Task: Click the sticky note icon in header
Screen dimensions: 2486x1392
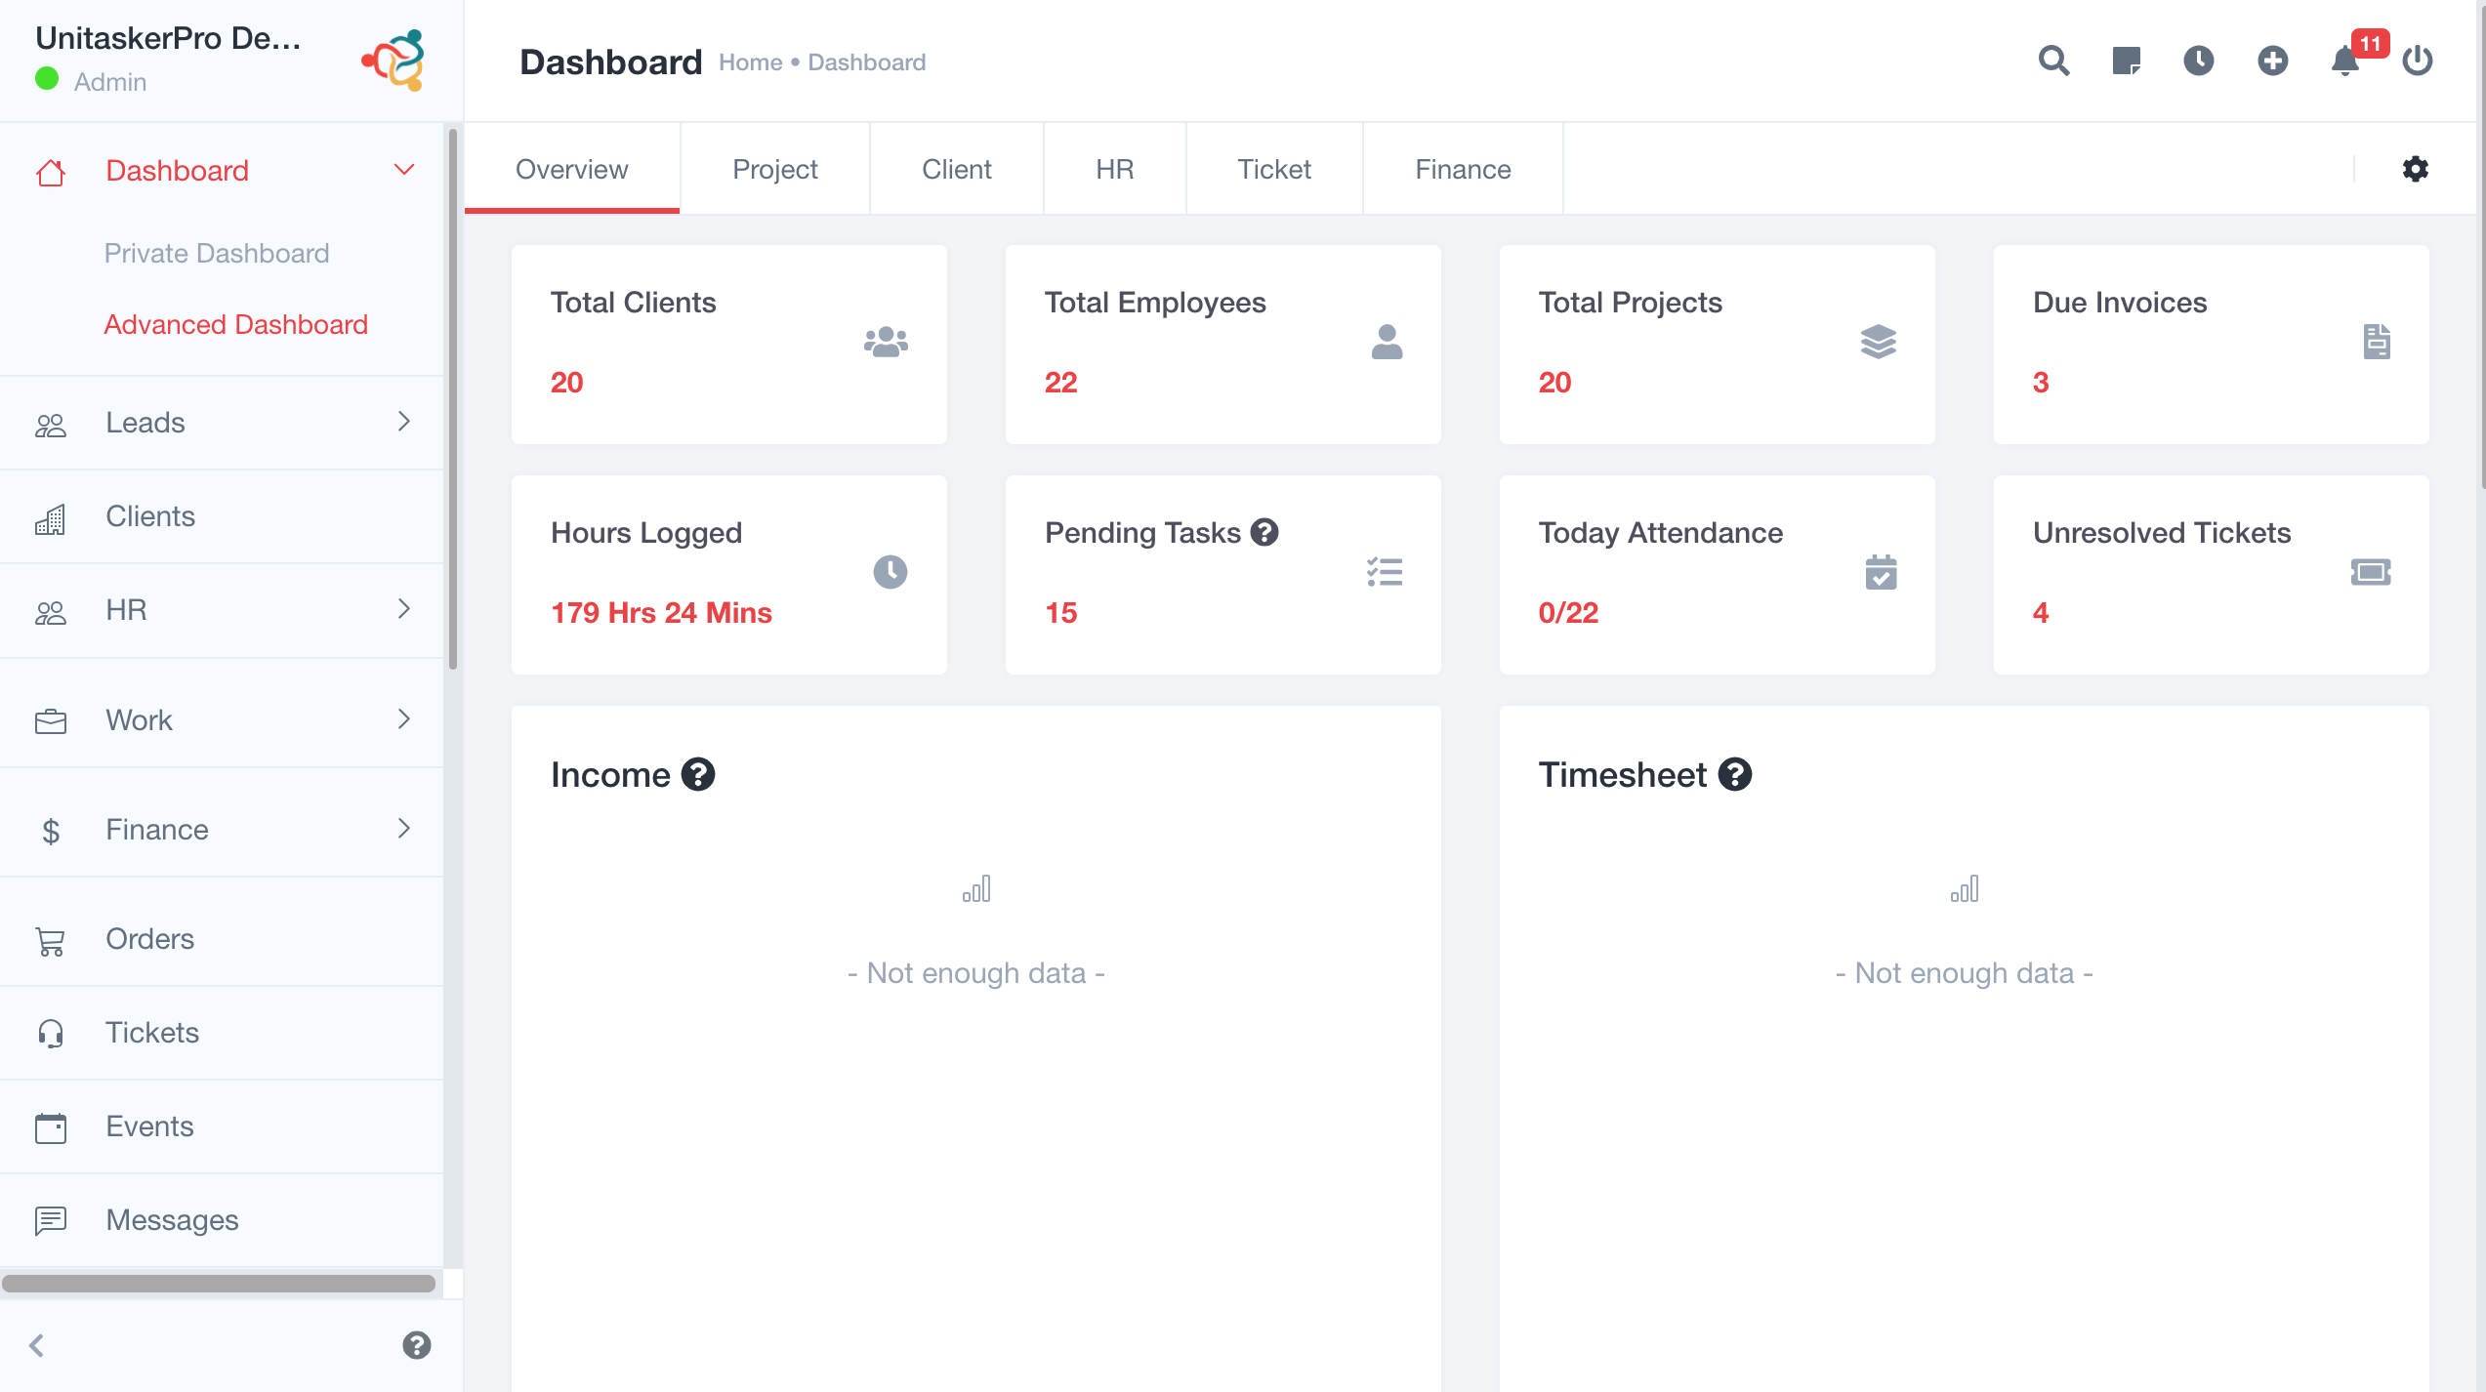Action: pyautogui.click(x=2126, y=61)
